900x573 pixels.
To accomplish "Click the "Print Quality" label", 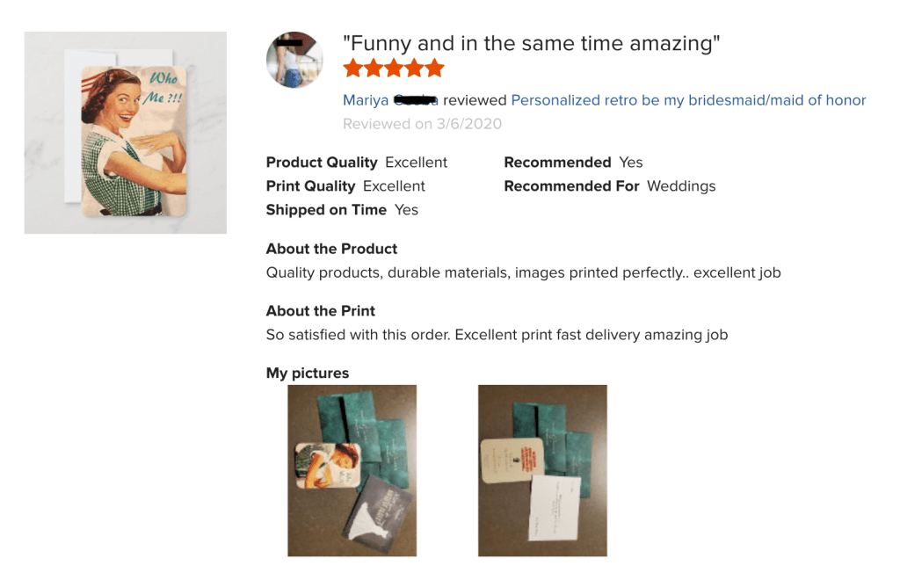I will click(x=310, y=186).
